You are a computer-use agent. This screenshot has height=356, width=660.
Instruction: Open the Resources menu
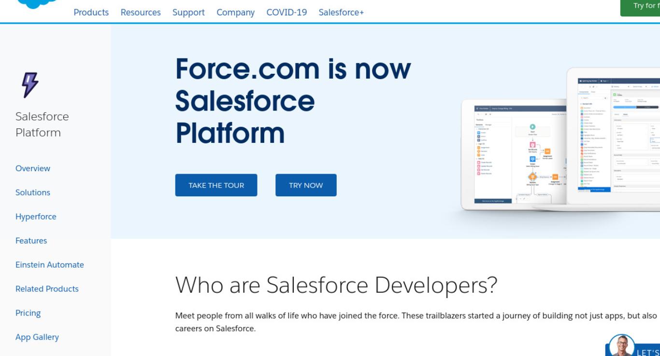[141, 13]
